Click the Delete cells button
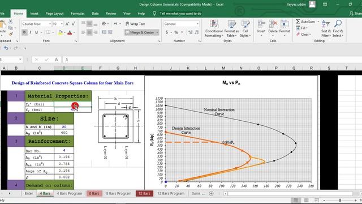This screenshot has height=204, width=362. tap(273, 28)
